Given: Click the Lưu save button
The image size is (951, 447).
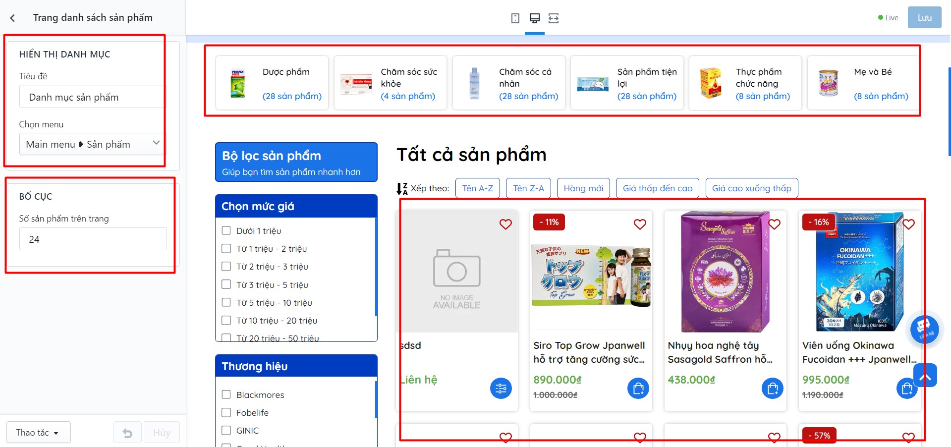Looking at the screenshot, I should [x=924, y=18].
